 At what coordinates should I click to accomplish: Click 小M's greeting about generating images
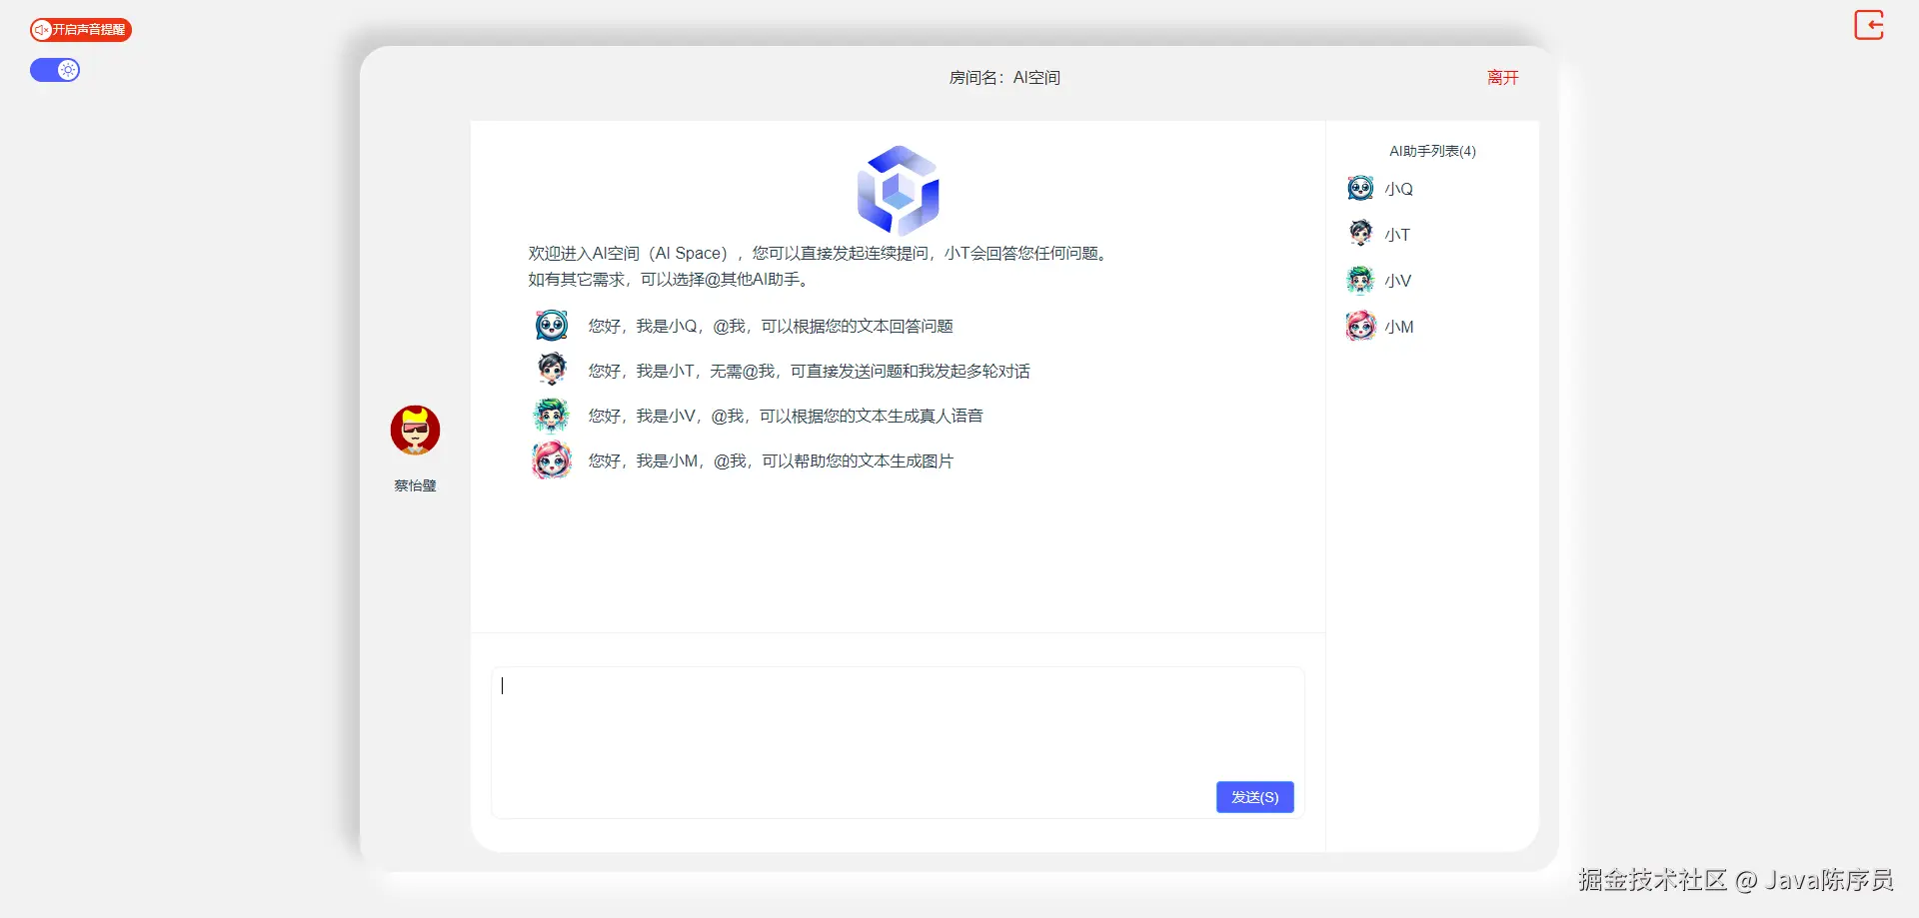[x=771, y=460]
